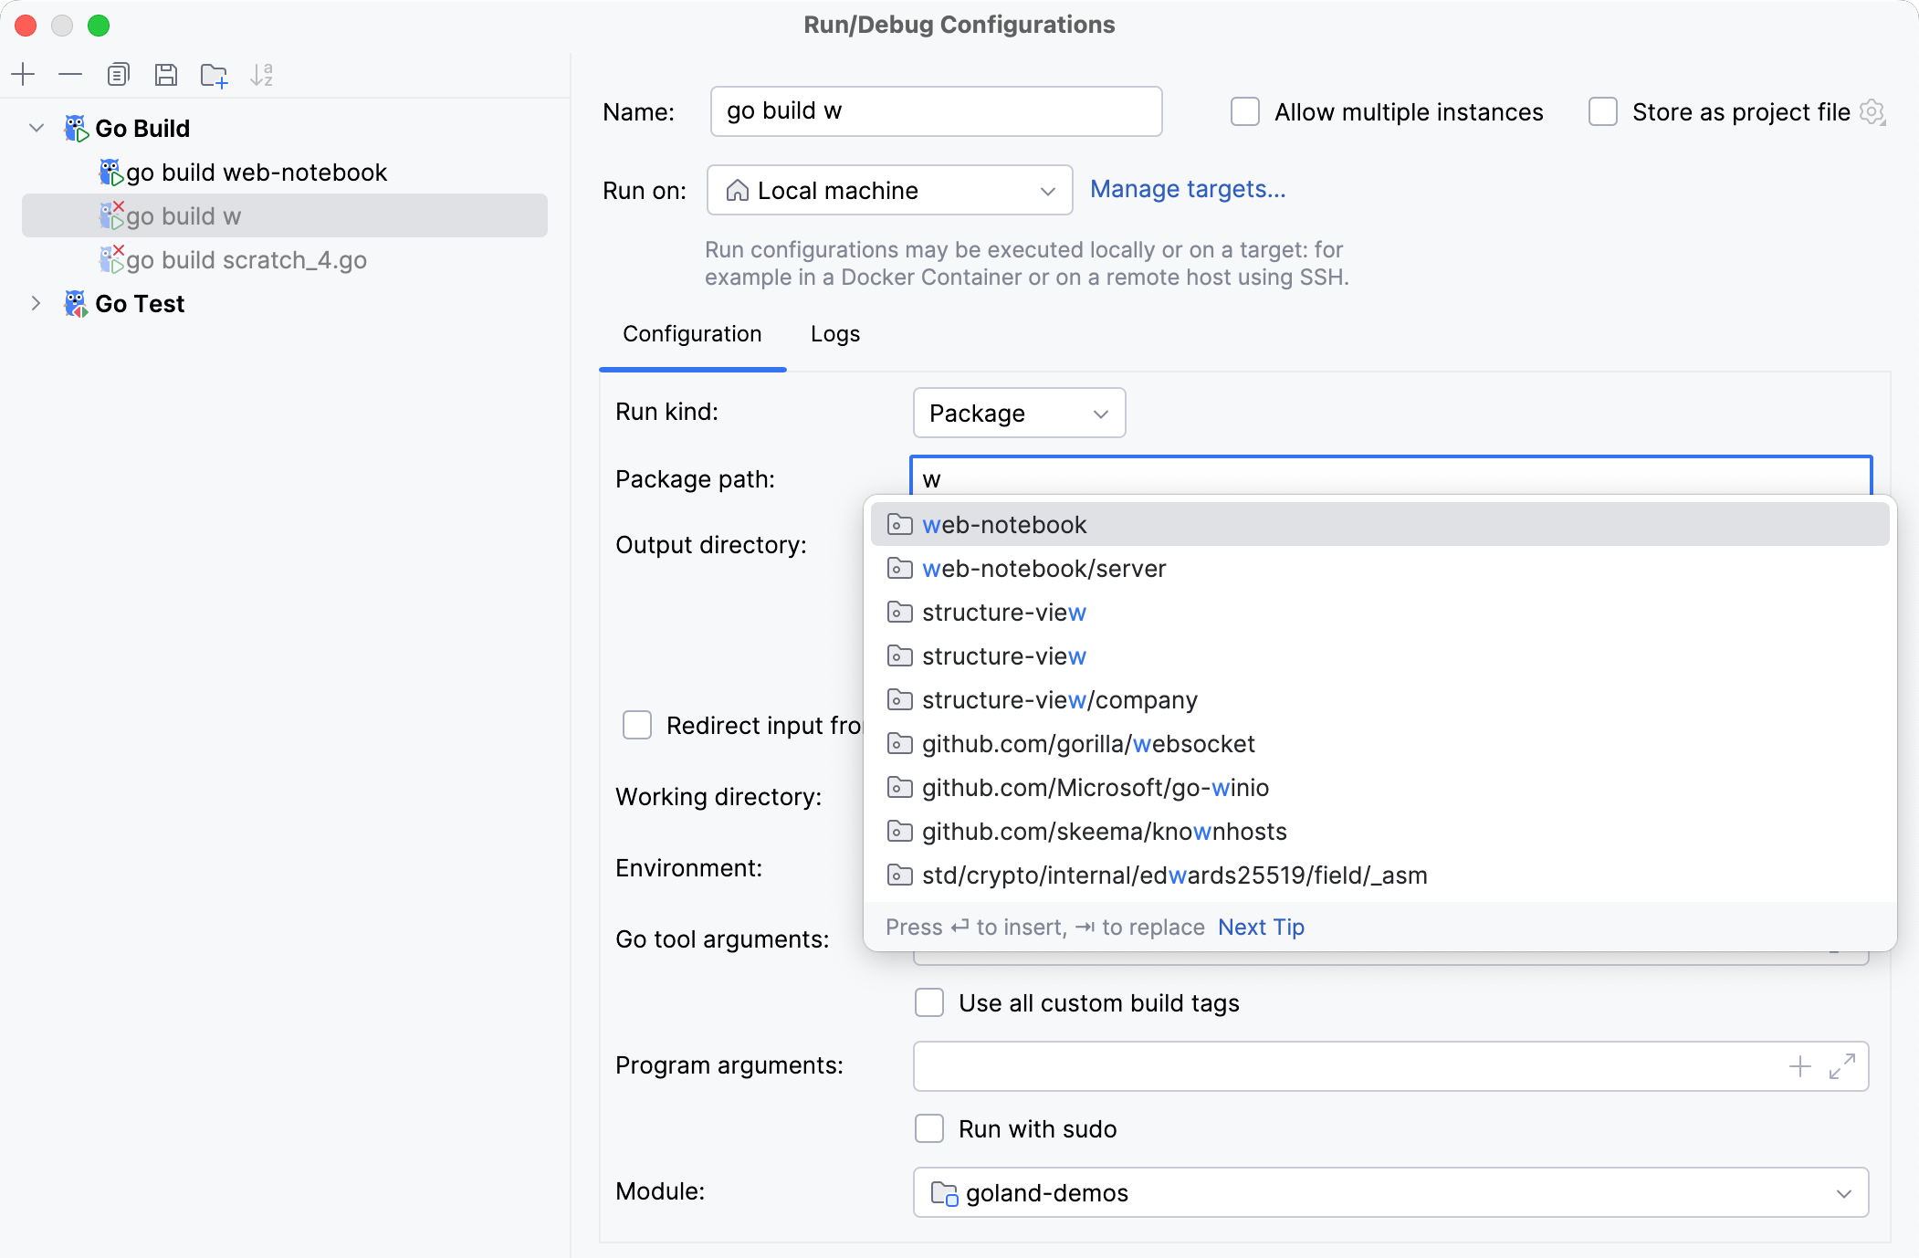Open the Manage targets link
This screenshot has height=1258, width=1919.
(x=1187, y=189)
